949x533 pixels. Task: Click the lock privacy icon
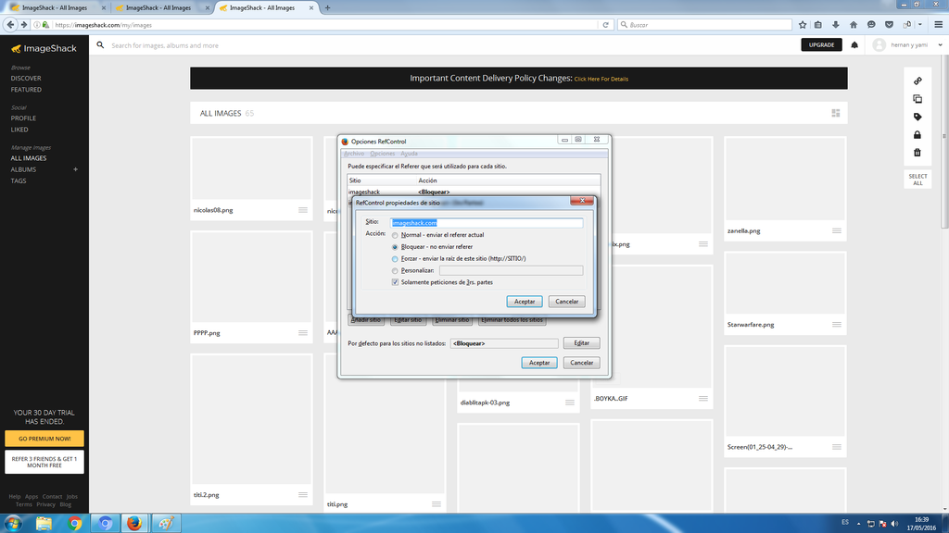pos(917,135)
